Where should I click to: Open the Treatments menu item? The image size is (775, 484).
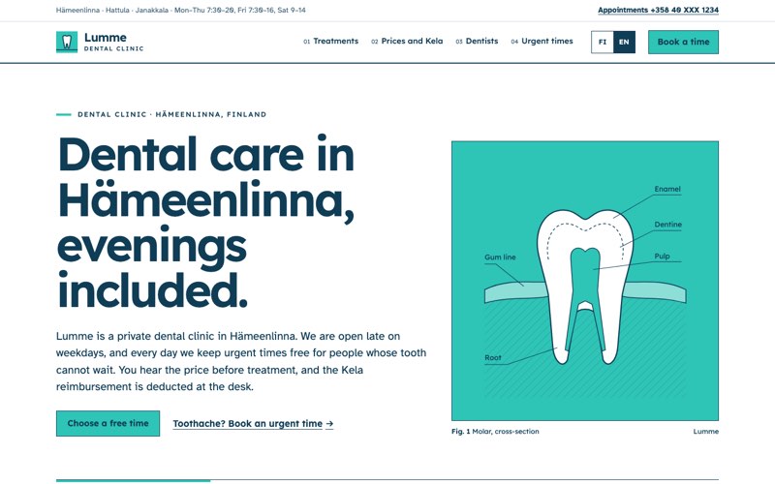[x=330, y=41]
